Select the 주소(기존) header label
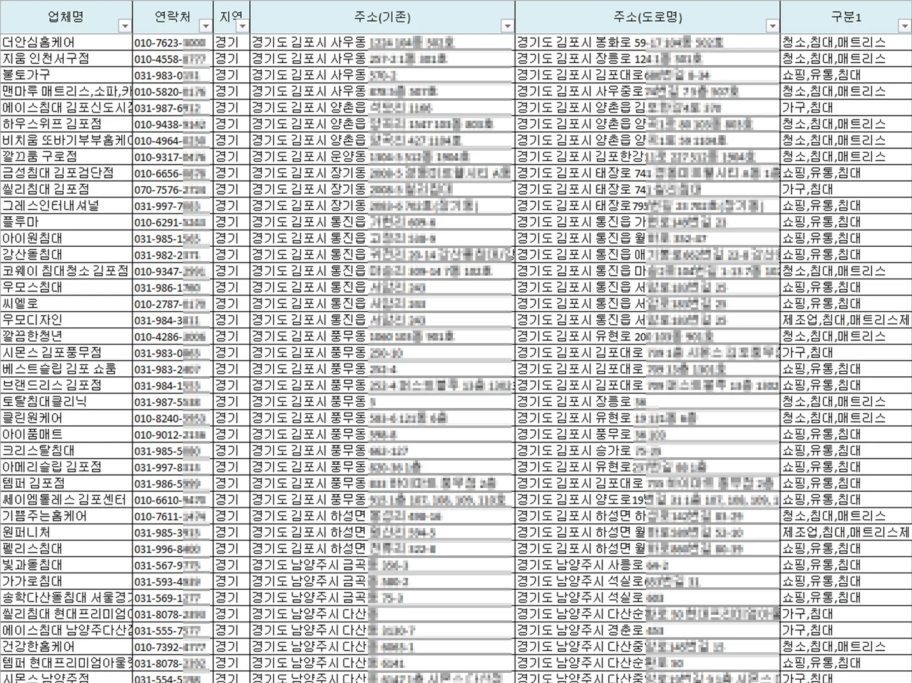The image size is (912, 683). 383,17
